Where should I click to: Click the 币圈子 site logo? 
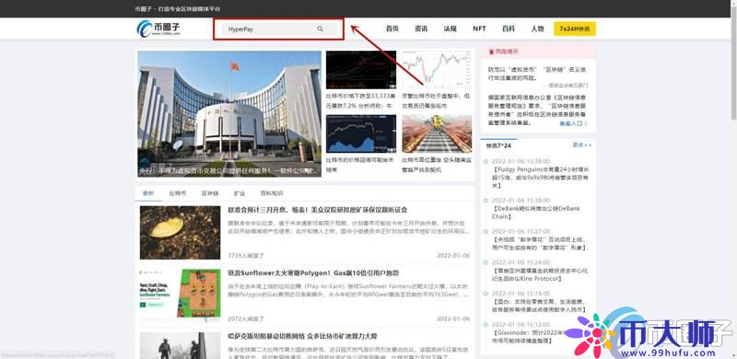tap(158, 29)
